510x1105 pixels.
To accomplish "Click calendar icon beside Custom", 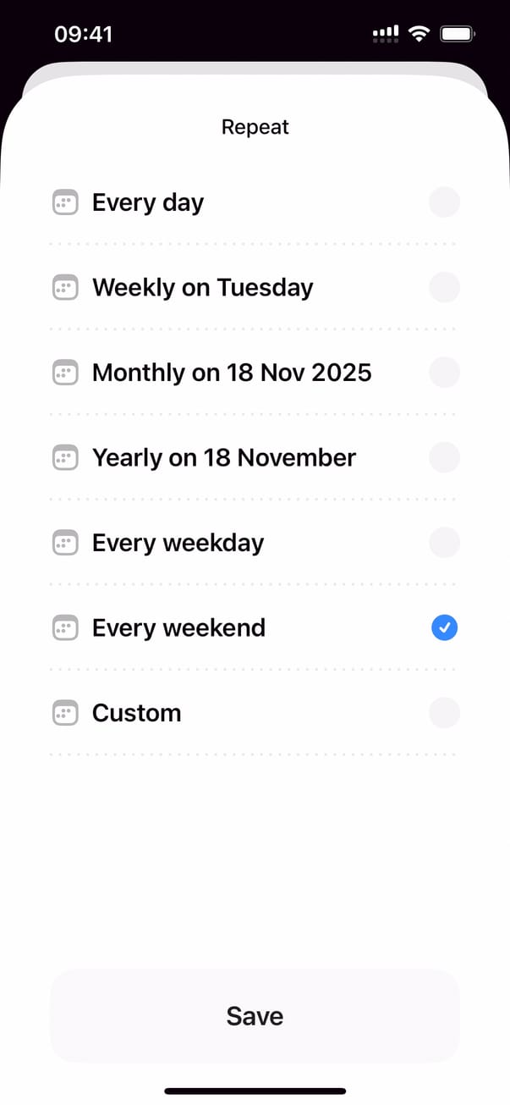I will pos(65,713).
